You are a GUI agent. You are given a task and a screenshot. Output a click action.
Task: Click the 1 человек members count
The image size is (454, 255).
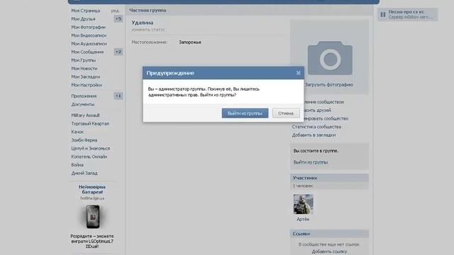[303, 186]
